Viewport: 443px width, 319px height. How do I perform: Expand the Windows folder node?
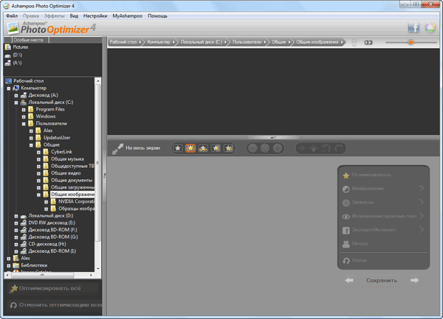tap(24, 116)
